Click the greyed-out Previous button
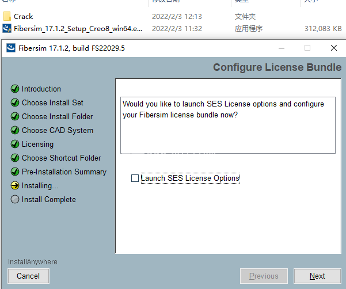346x289 pixels. click(x=264, y=276)
